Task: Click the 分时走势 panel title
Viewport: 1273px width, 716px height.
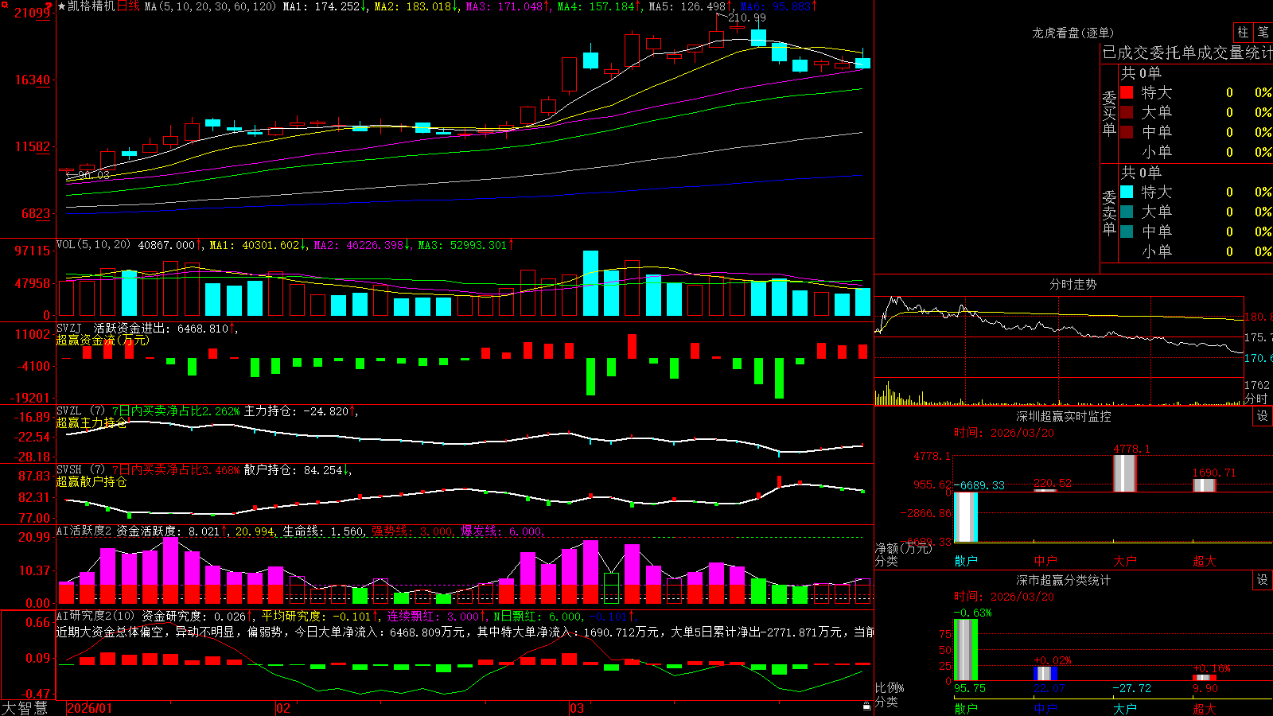Action: point(1073,284)
